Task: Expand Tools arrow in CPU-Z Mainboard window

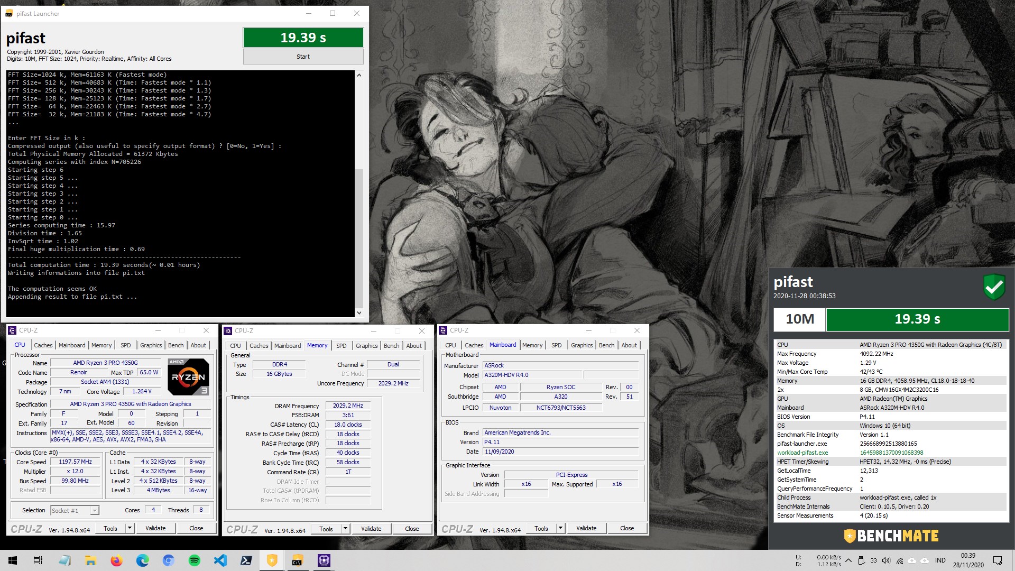Action: pyautogui.click(x=560, y=528)
